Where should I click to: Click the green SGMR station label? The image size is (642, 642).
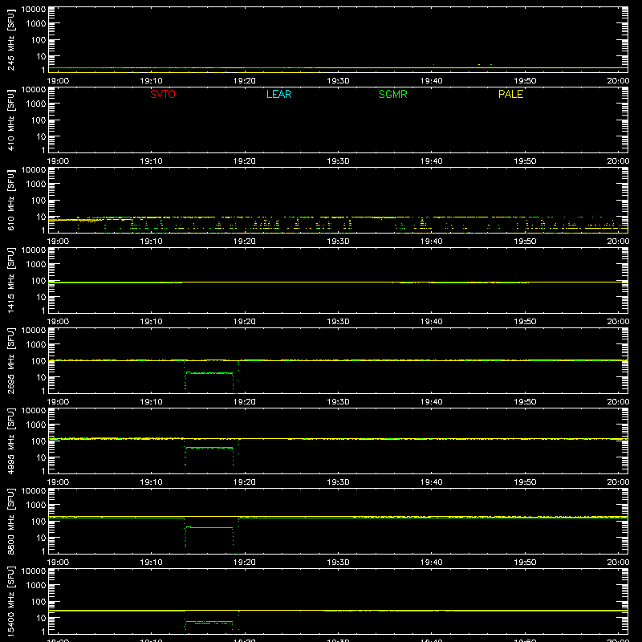392,94
